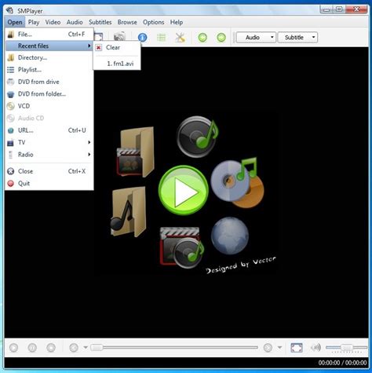Viewport: 372px width, 373px height.
Task: Click the Radio device icon in menu
Action: click(x=11, y=155)
